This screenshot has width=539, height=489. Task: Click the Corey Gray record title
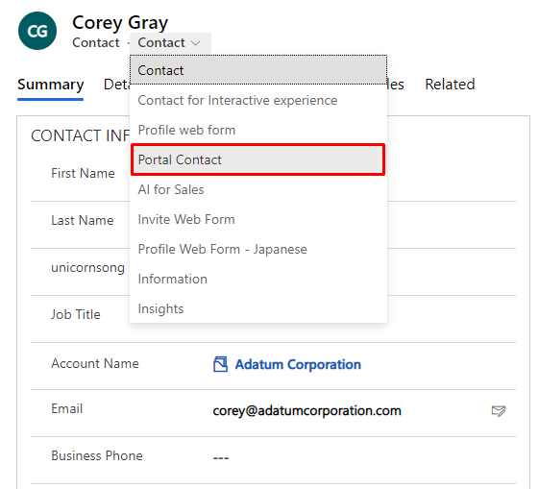tap(120, 23)
